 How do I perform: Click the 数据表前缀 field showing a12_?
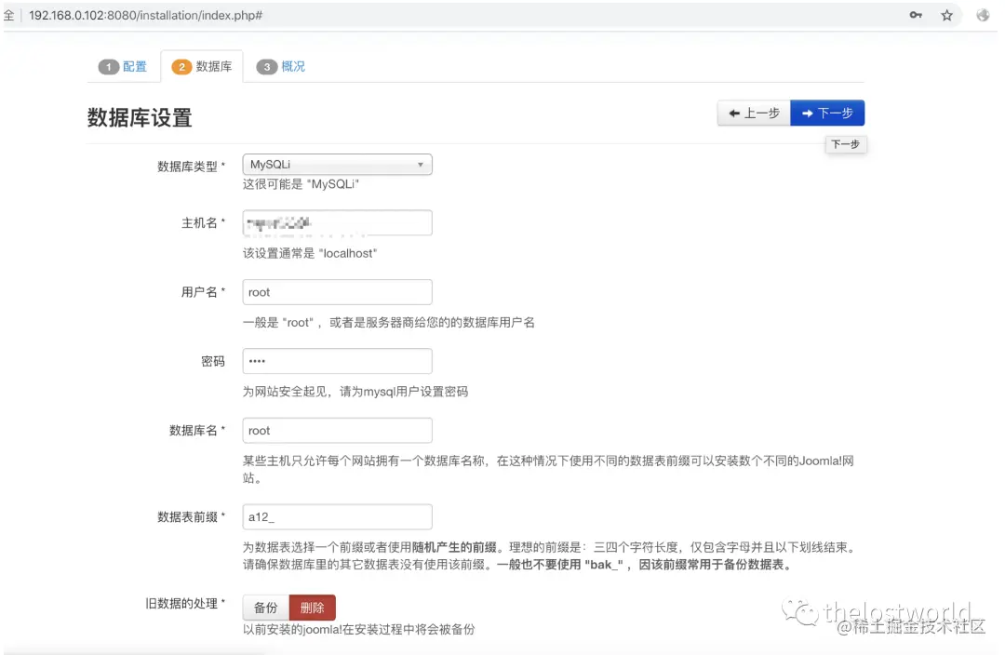[337, 516]
